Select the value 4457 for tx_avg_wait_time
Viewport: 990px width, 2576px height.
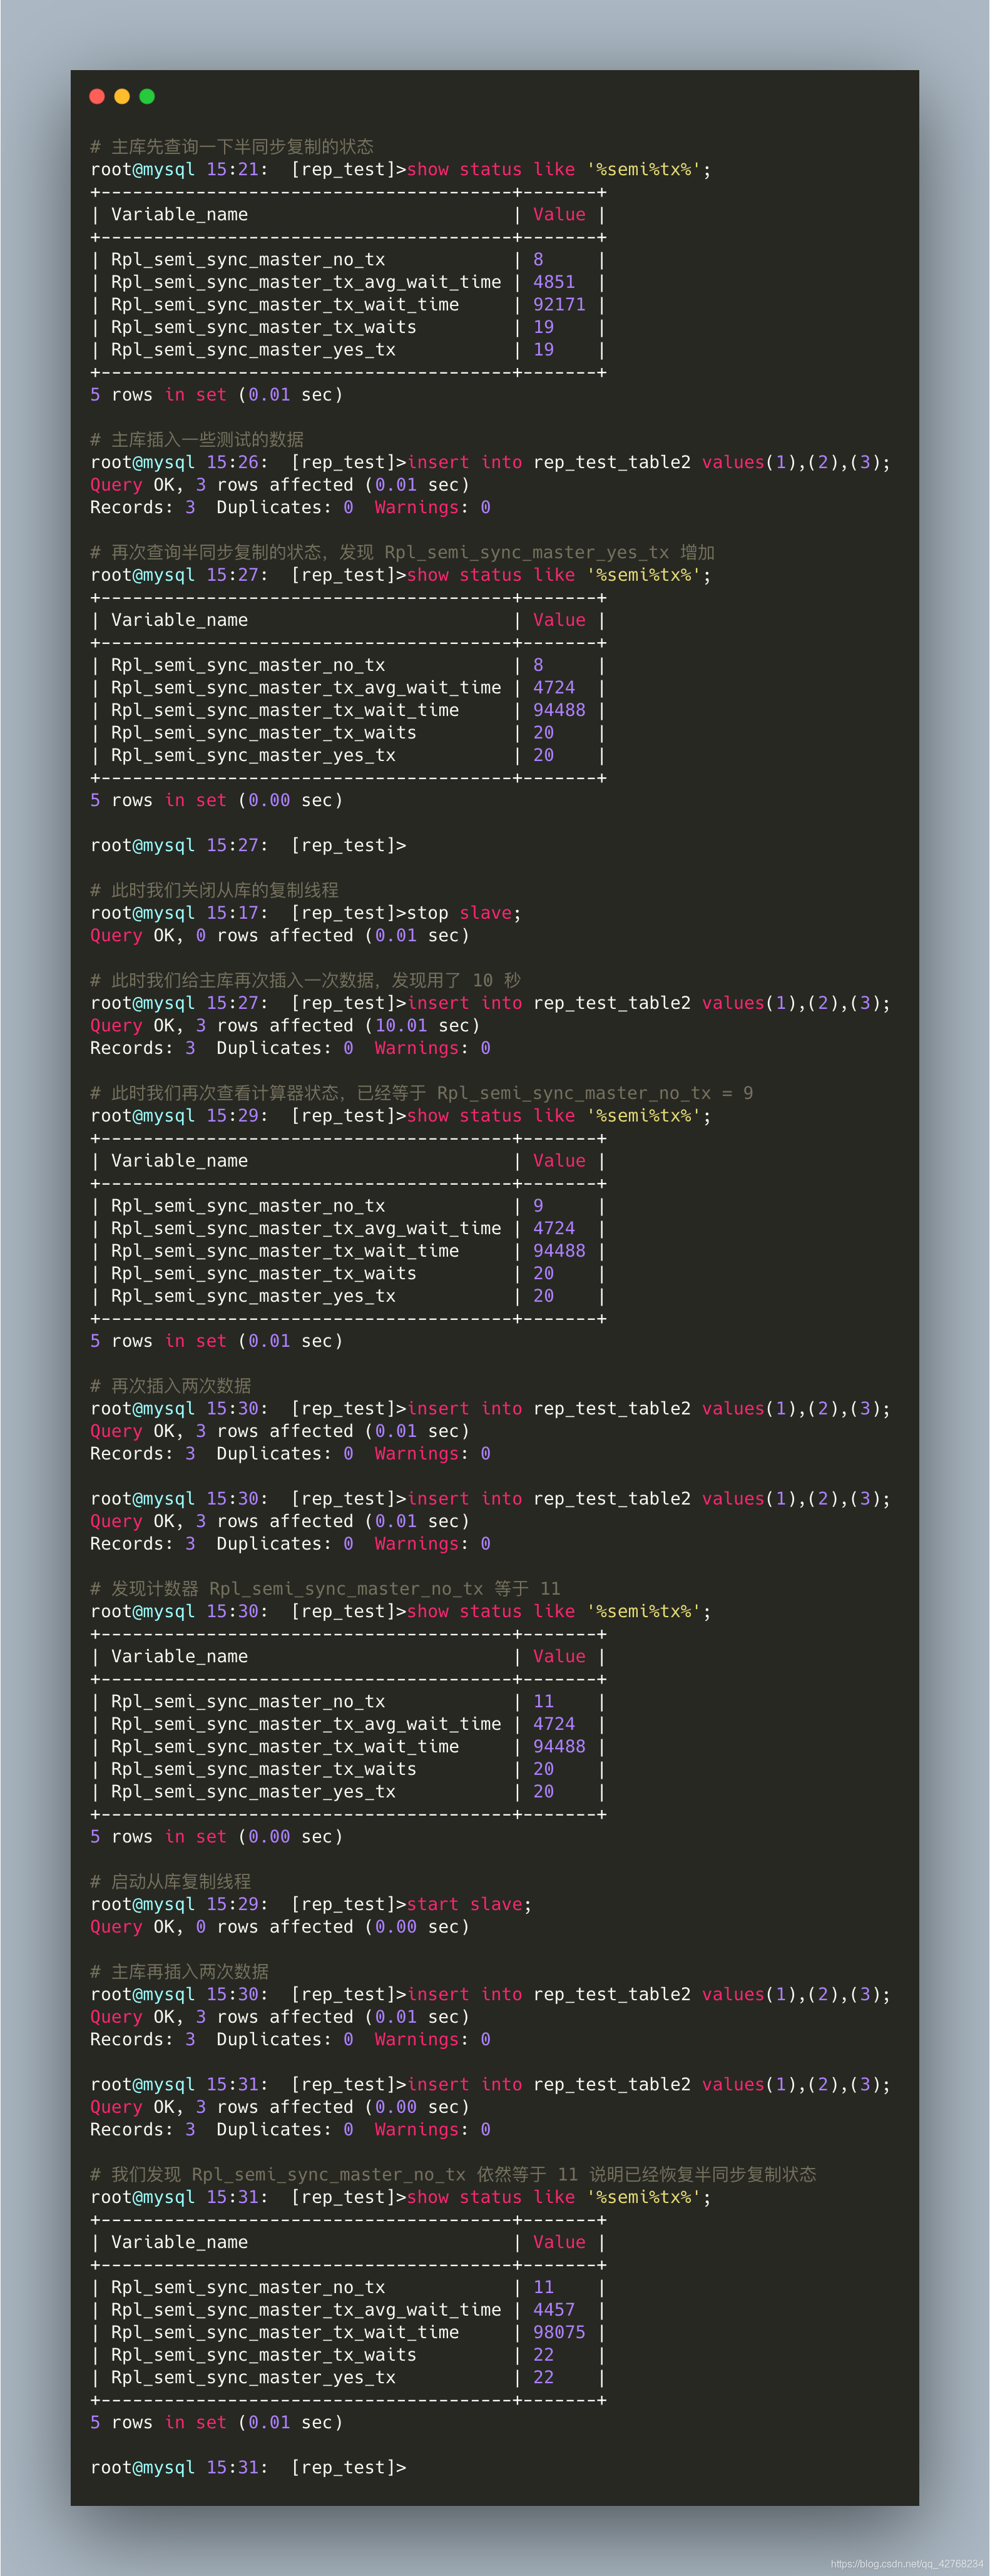point(554,2310)
